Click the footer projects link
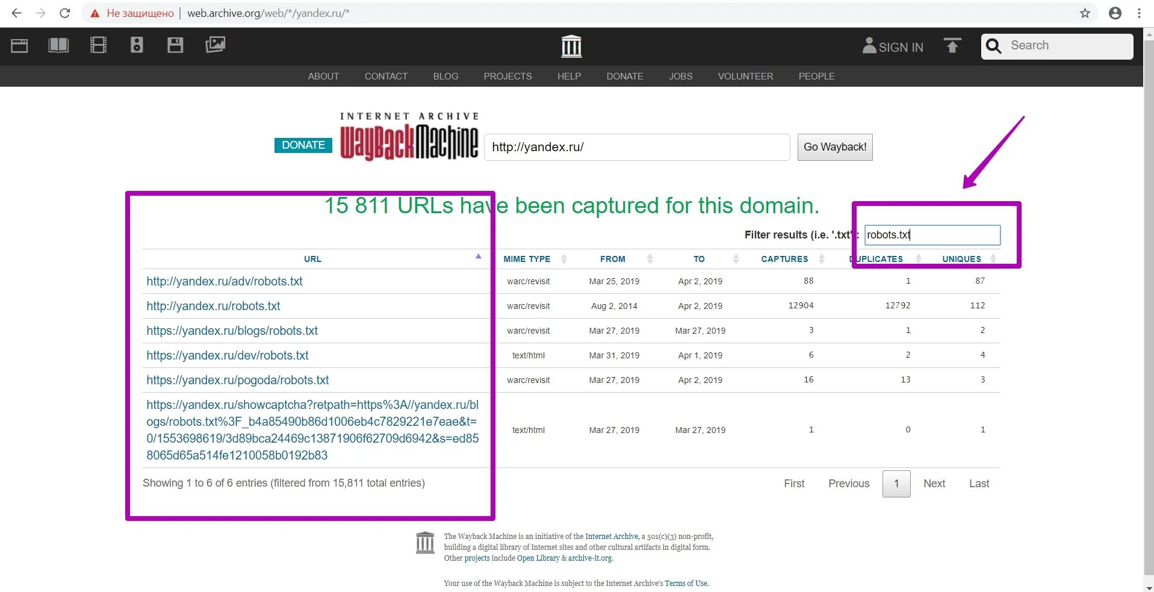1154x592 pixels. point(477,558)
